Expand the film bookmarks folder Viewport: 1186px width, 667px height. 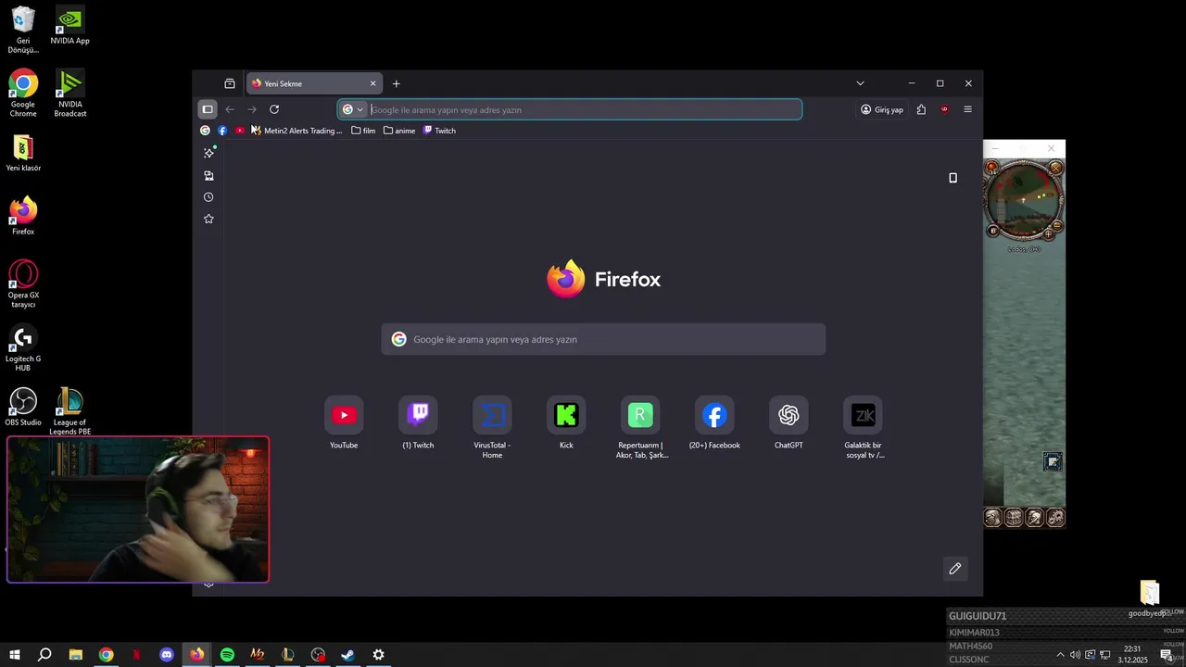363,131
